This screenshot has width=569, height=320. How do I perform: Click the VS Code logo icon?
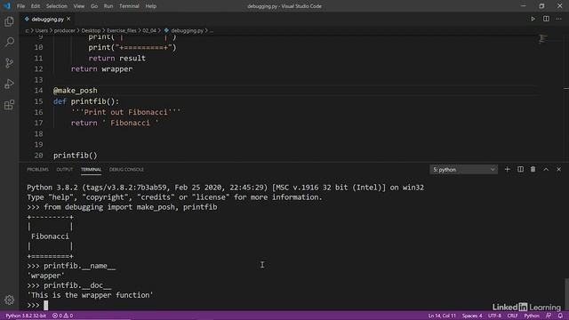(7, 6)
